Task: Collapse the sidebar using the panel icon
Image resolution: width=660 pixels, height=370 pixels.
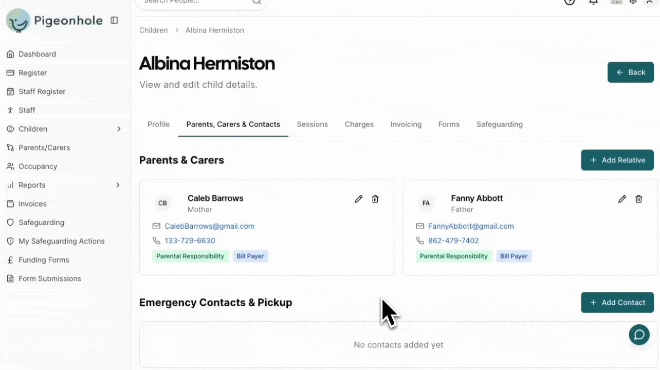Action: (114, 21)
